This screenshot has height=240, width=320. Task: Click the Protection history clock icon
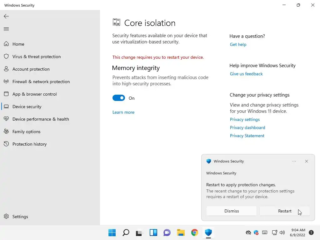point(6,144)
